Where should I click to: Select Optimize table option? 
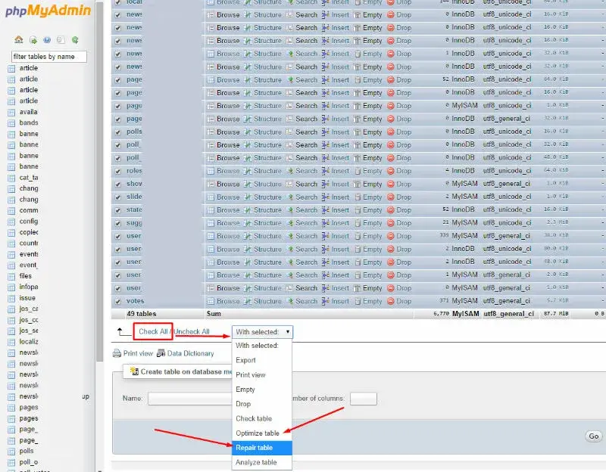point(261,433)
